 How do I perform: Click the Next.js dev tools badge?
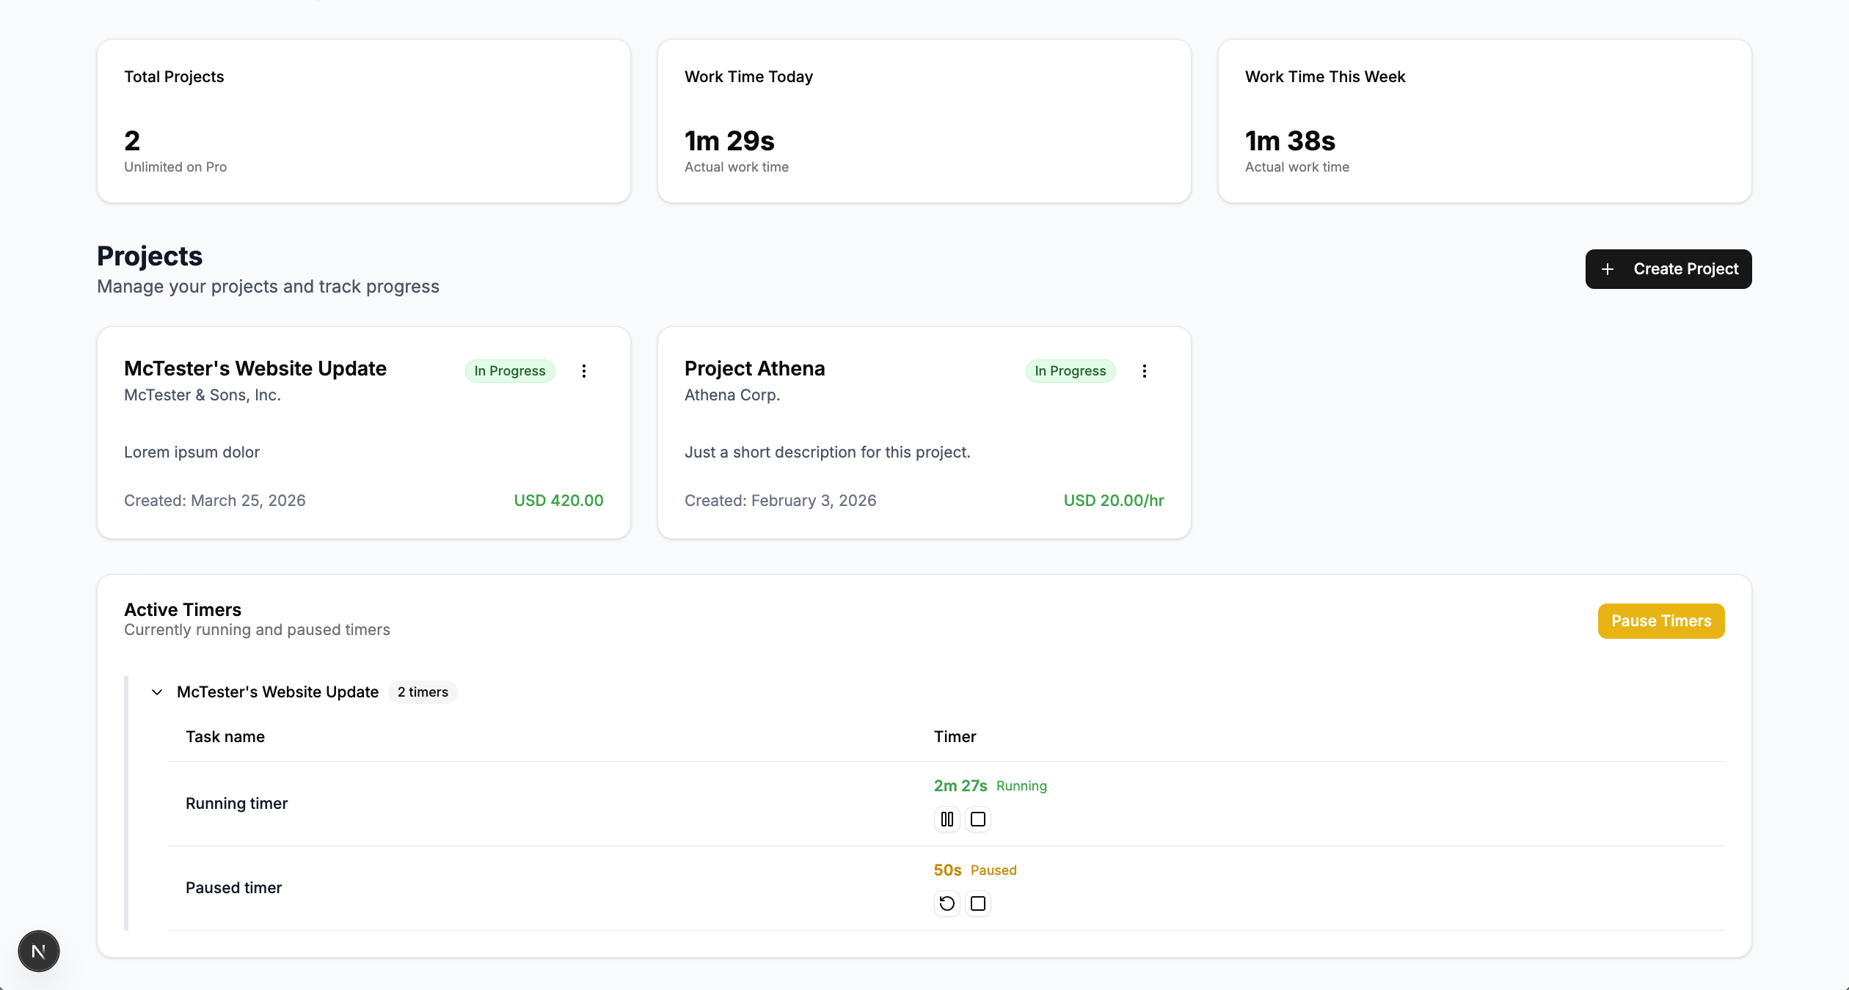pos(39,951)
